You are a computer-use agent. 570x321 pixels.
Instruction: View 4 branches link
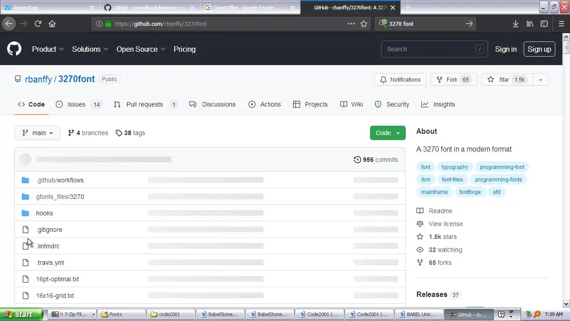[x=88, y=133]
